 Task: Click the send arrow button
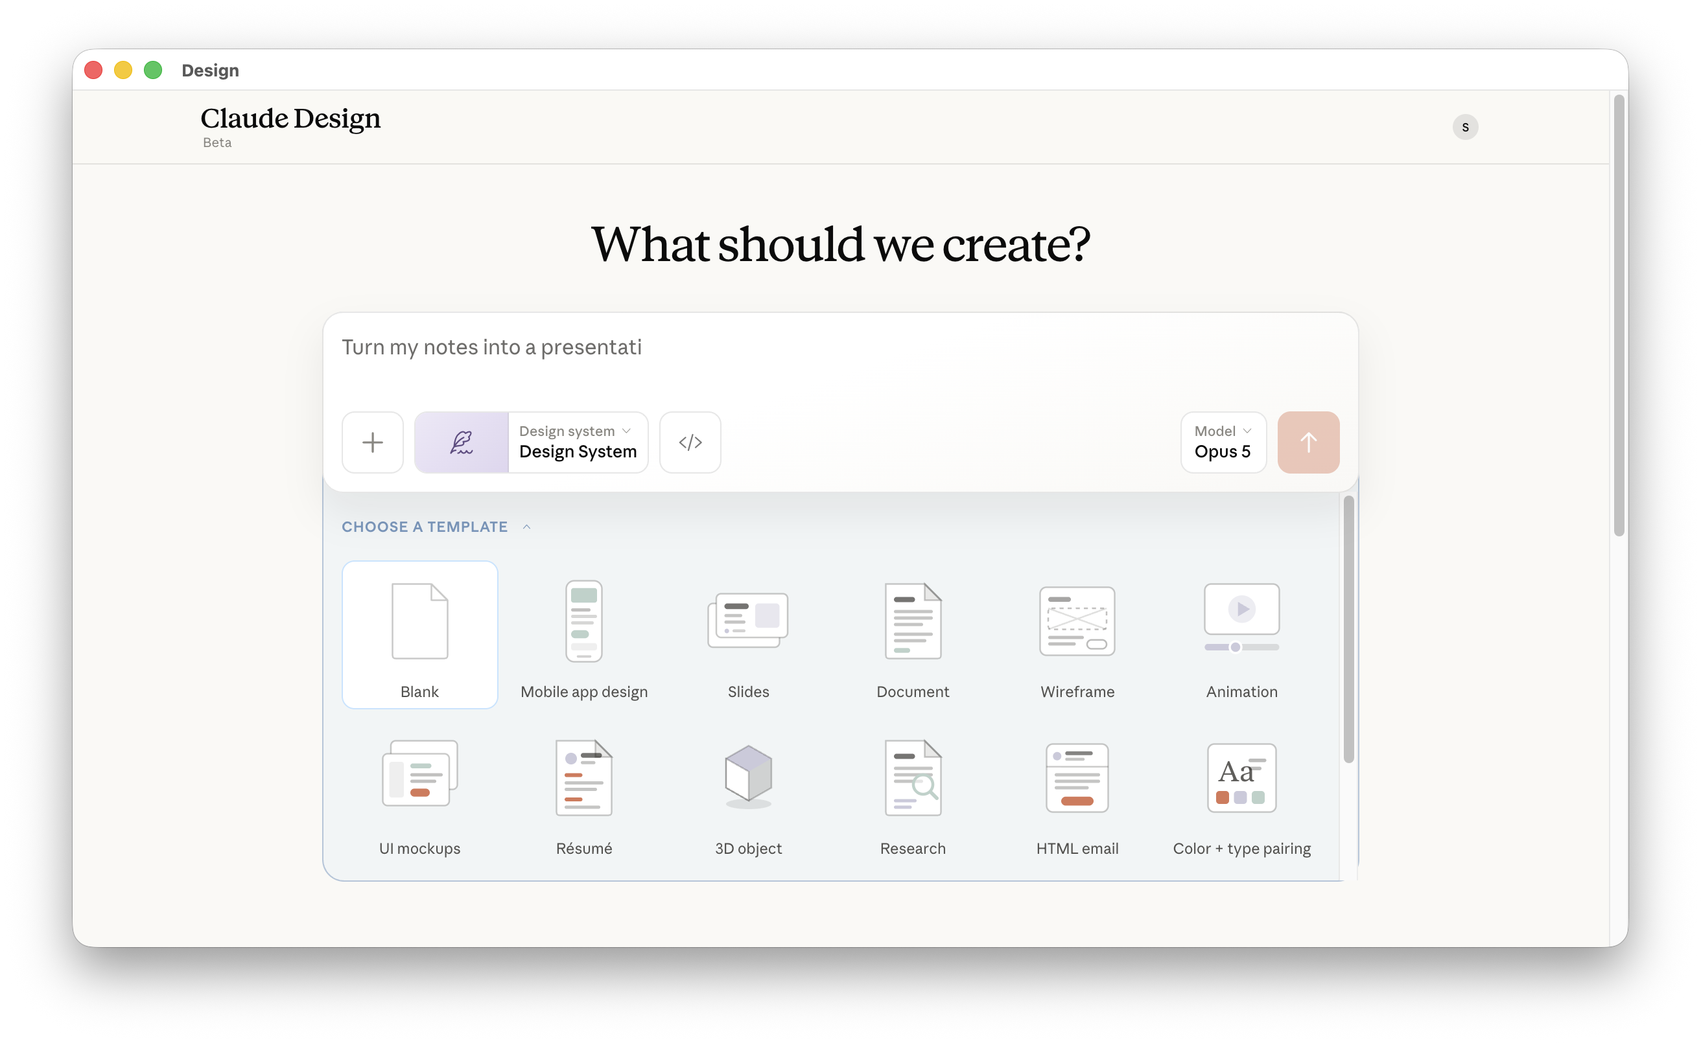[x=1308, y=442]
